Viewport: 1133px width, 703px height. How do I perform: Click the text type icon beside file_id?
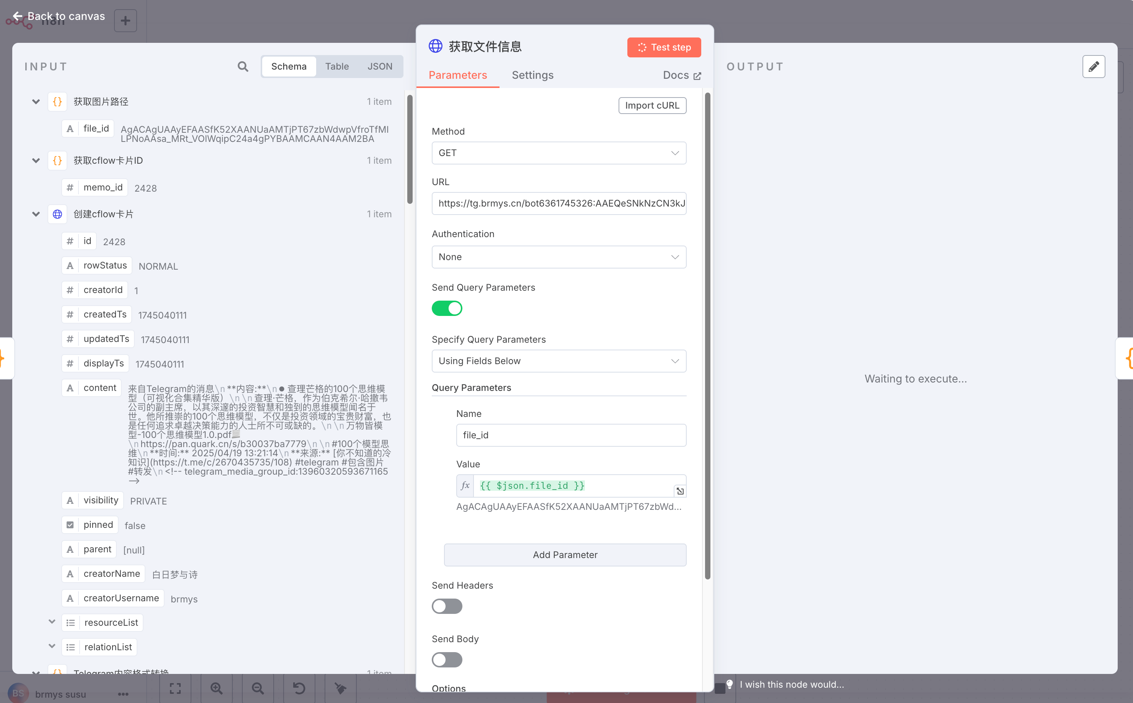pos(70,129)
